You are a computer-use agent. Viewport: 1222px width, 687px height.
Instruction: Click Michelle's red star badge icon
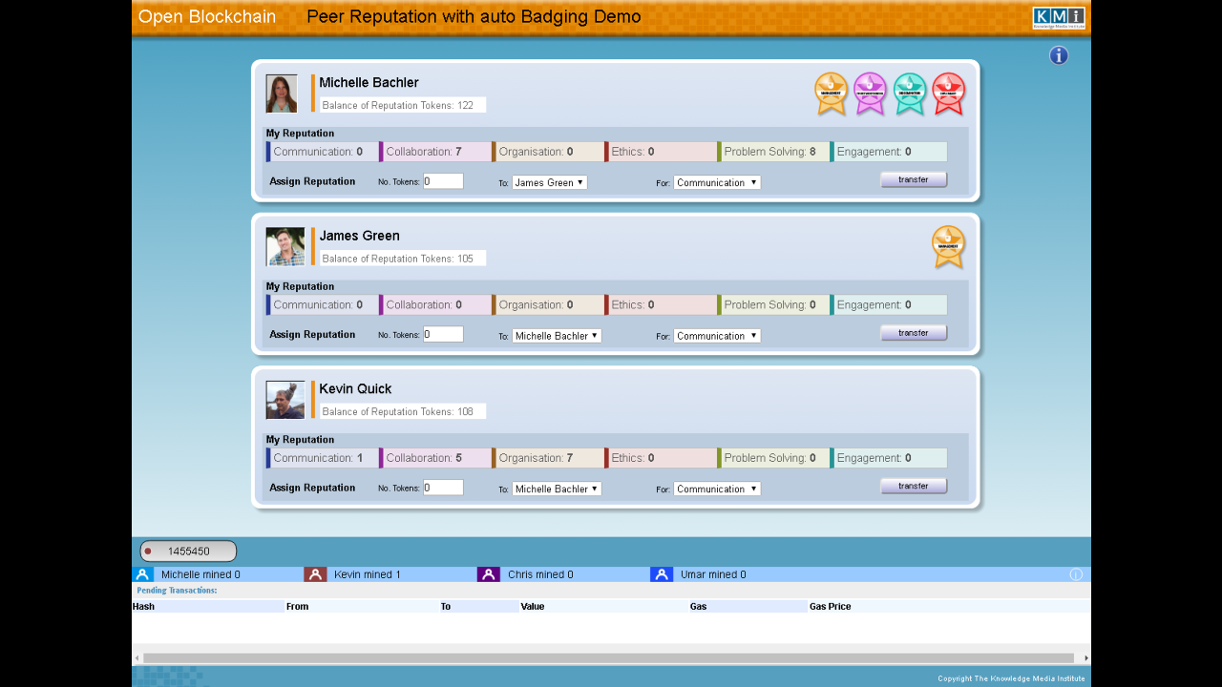coord(948,93)
